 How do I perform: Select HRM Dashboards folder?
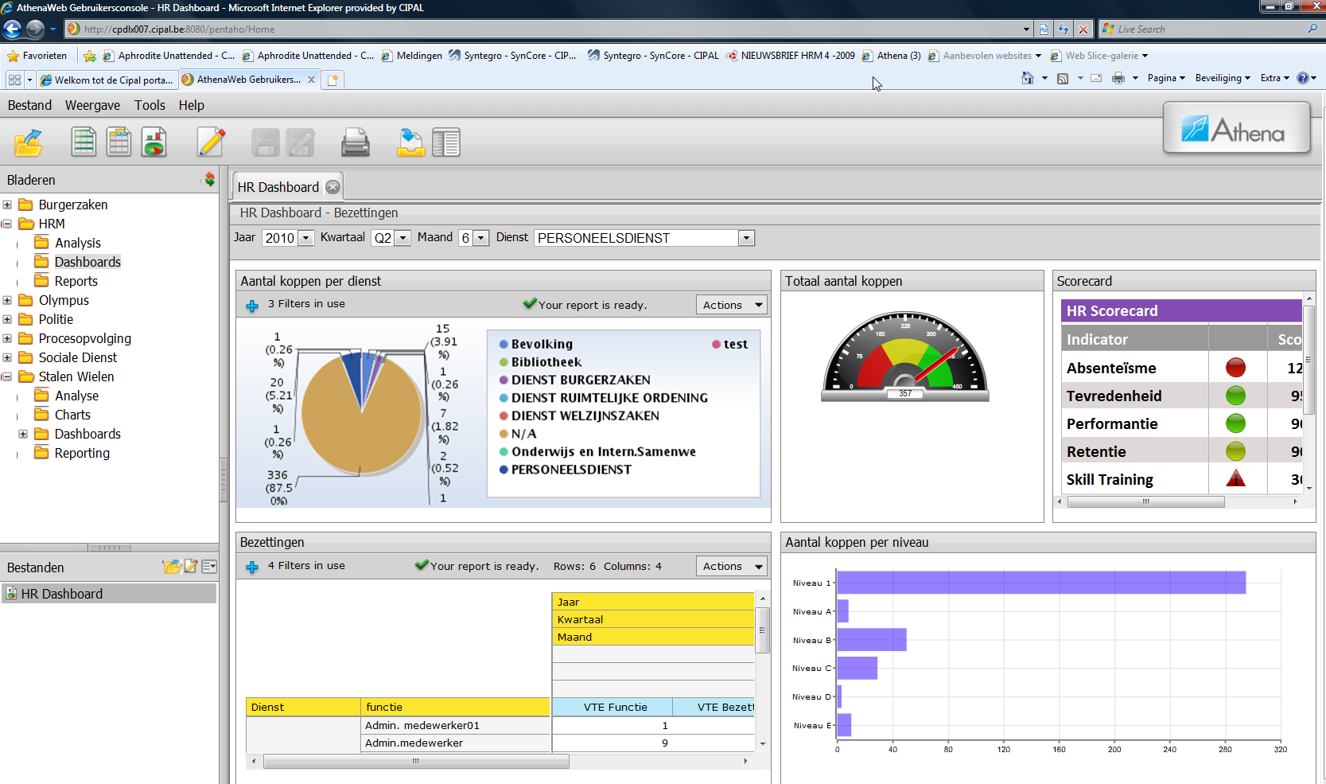tap(87, 262)
